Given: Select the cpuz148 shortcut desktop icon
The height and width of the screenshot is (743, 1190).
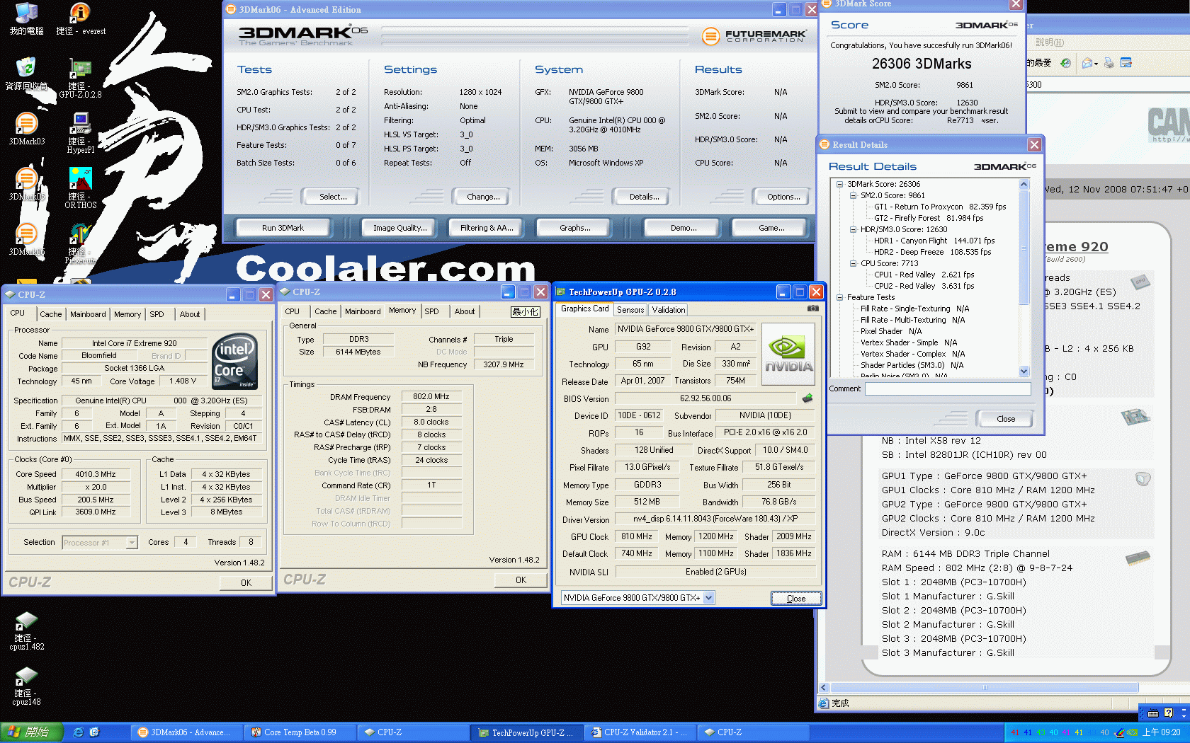Looking at the screenshot, I should [26, 686].
